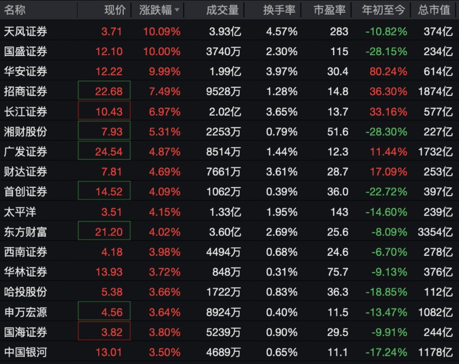Sort by 换手率 column header

[279, 10]
